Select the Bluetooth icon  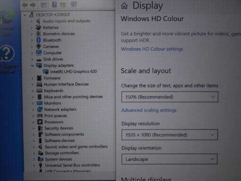pos(38,40)
